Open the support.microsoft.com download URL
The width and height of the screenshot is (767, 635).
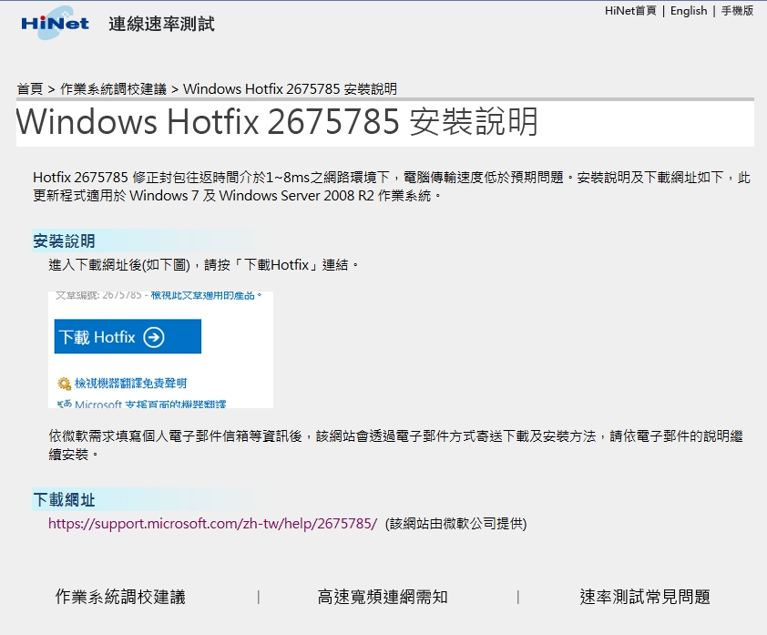click(x=213, y=524)
